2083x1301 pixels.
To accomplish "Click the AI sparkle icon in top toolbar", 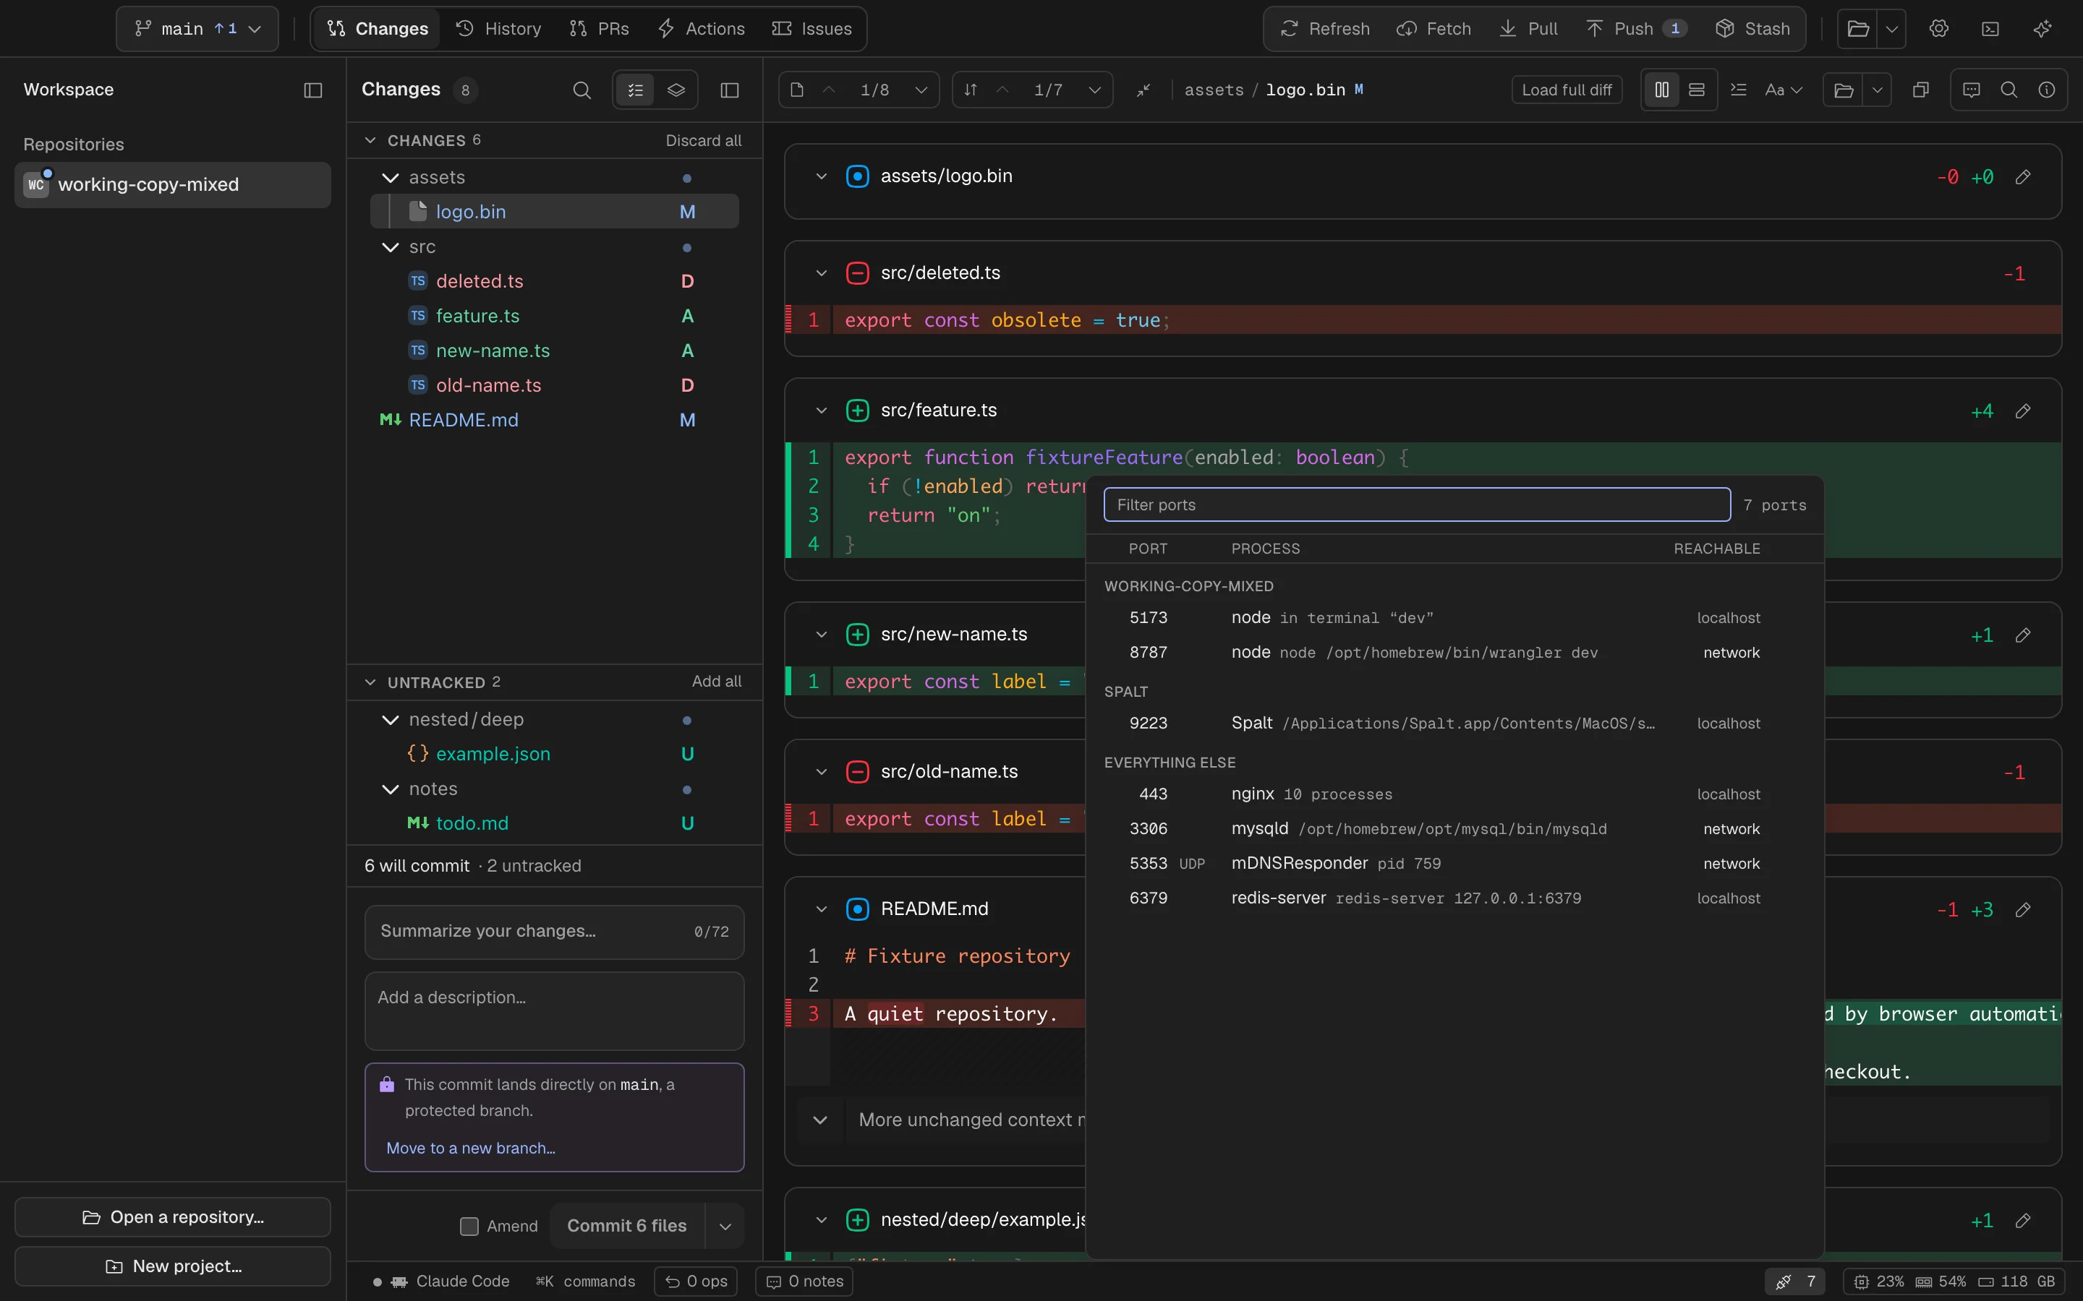I will click(2042, 28).
